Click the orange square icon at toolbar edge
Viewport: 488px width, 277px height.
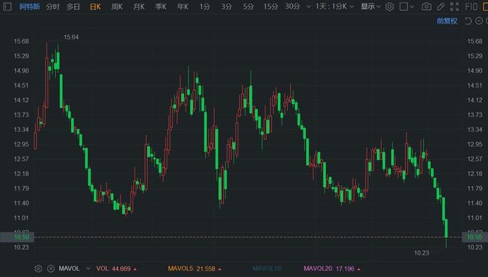tap(485, 6)
